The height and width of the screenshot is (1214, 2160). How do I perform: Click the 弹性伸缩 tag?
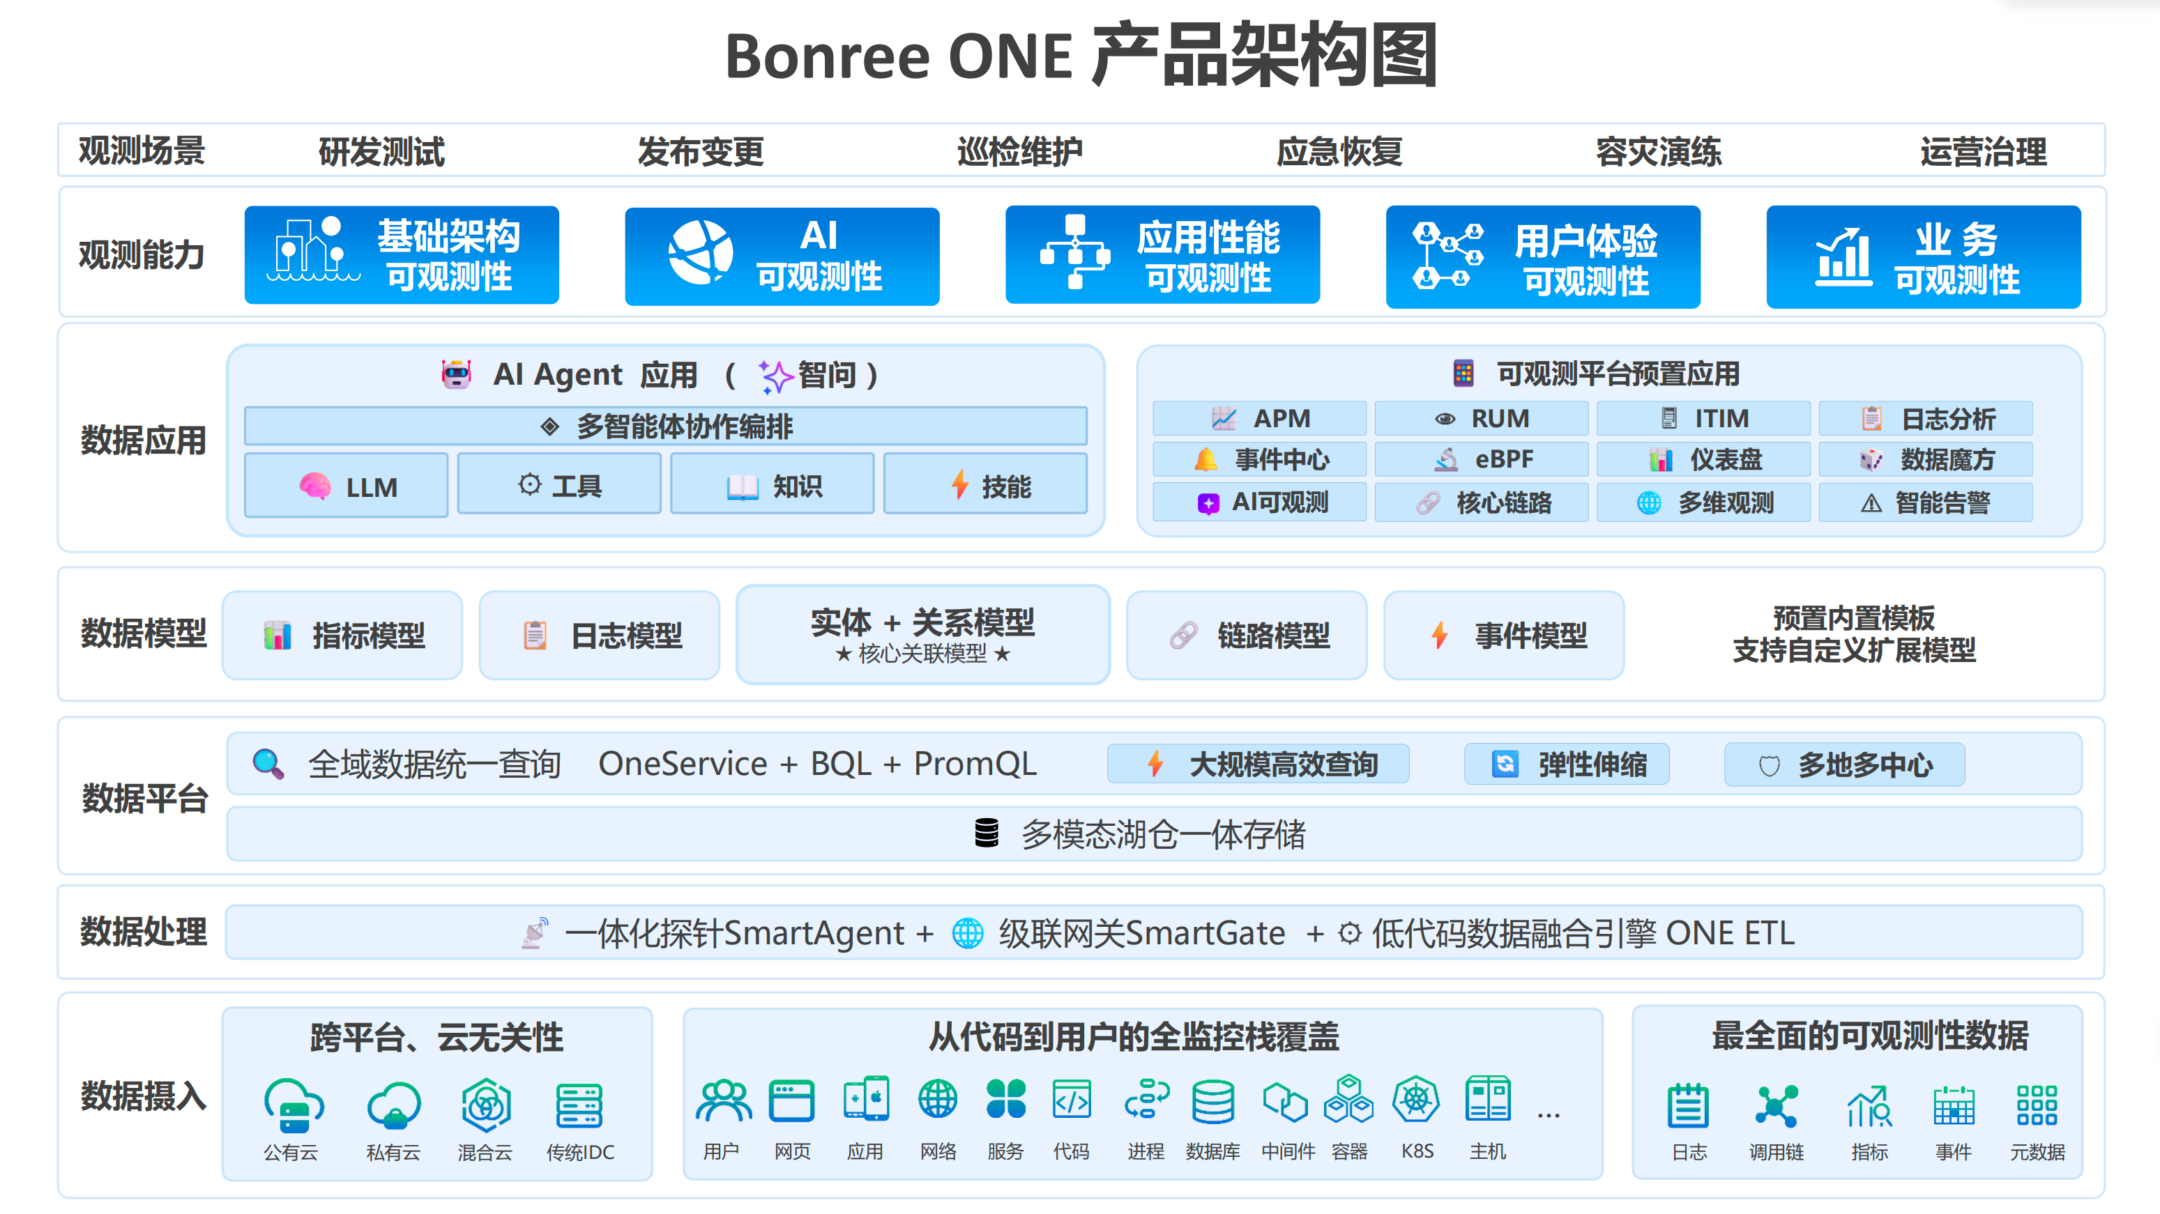tap(1567, 764)
